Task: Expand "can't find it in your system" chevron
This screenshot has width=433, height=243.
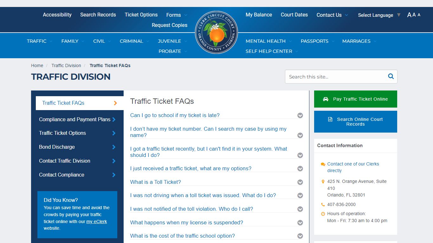Action: tap(300, 155)
